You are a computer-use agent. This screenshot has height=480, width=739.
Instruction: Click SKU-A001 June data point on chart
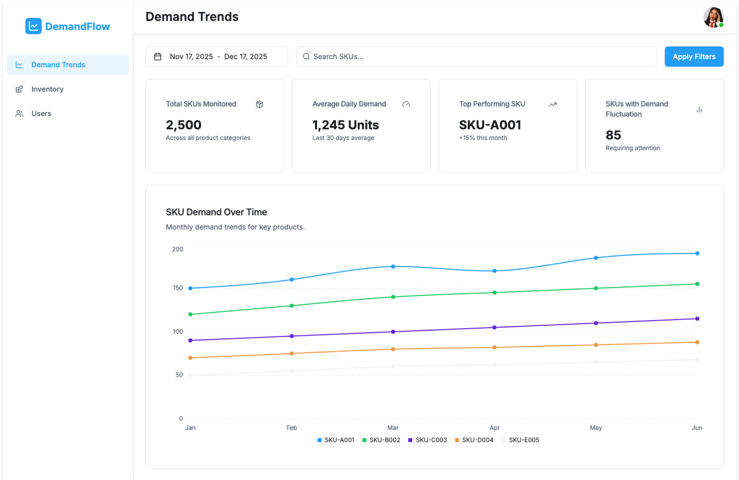(697, 253)
